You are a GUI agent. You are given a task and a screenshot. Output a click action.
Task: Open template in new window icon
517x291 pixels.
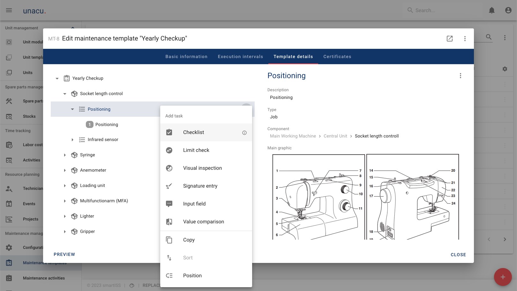tap(450, 39)
